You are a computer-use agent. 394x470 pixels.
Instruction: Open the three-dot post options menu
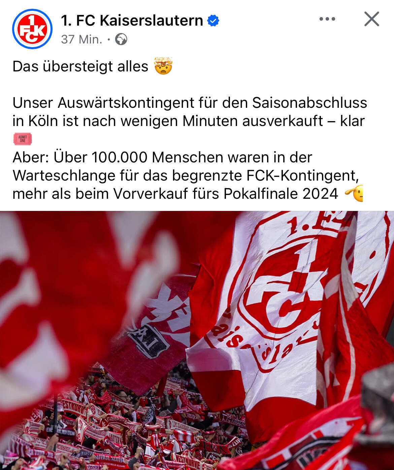(x=327, y=19)
